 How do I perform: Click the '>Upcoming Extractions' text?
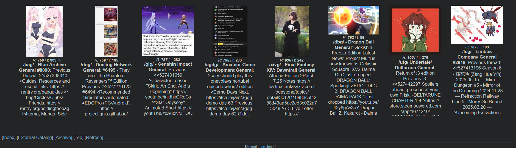477,112
